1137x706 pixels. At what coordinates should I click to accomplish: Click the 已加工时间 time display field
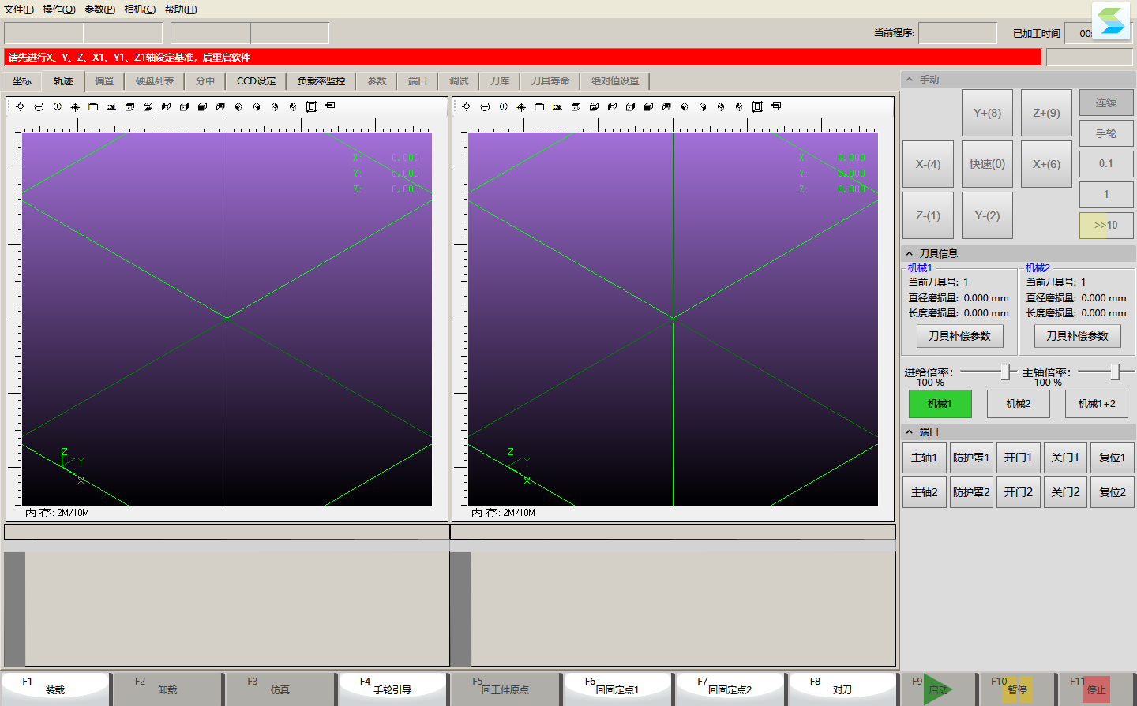point(1098,33)
